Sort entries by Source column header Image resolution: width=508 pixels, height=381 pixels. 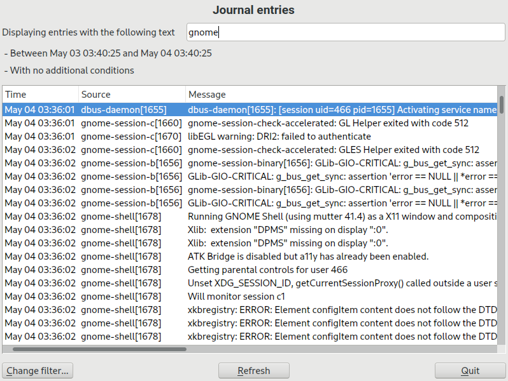coord(132,94)
